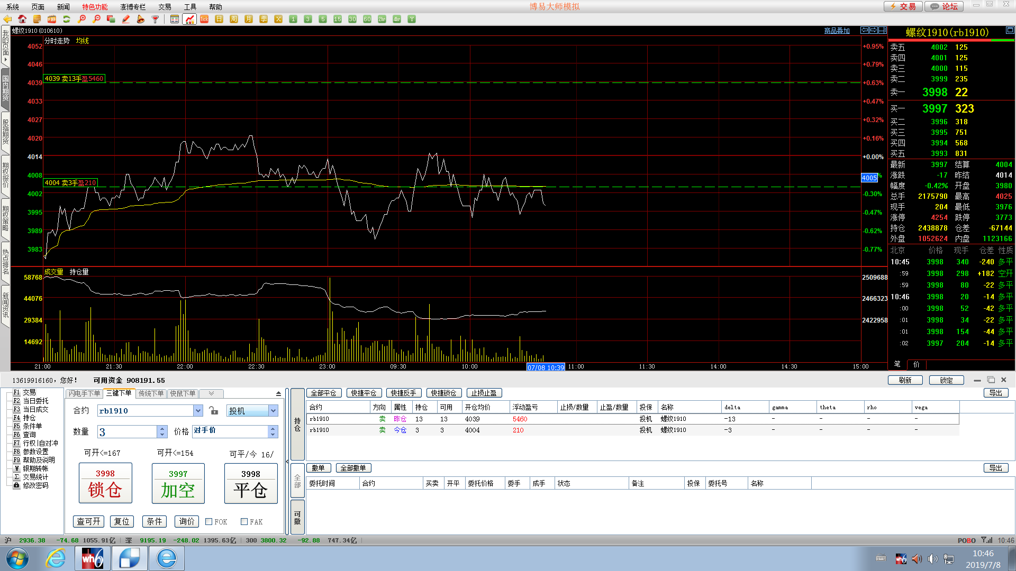Increase quantity using the stepper up arrow
1016x571 pixels.
(x=162, y=429)
